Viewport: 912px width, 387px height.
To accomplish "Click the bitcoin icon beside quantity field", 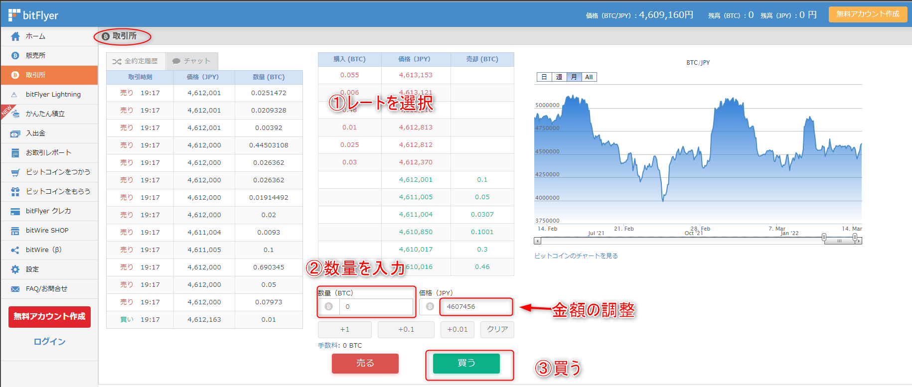I will (328, 307).
